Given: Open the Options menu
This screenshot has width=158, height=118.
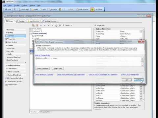Looking at the screenshot, I should pos(24,5).
